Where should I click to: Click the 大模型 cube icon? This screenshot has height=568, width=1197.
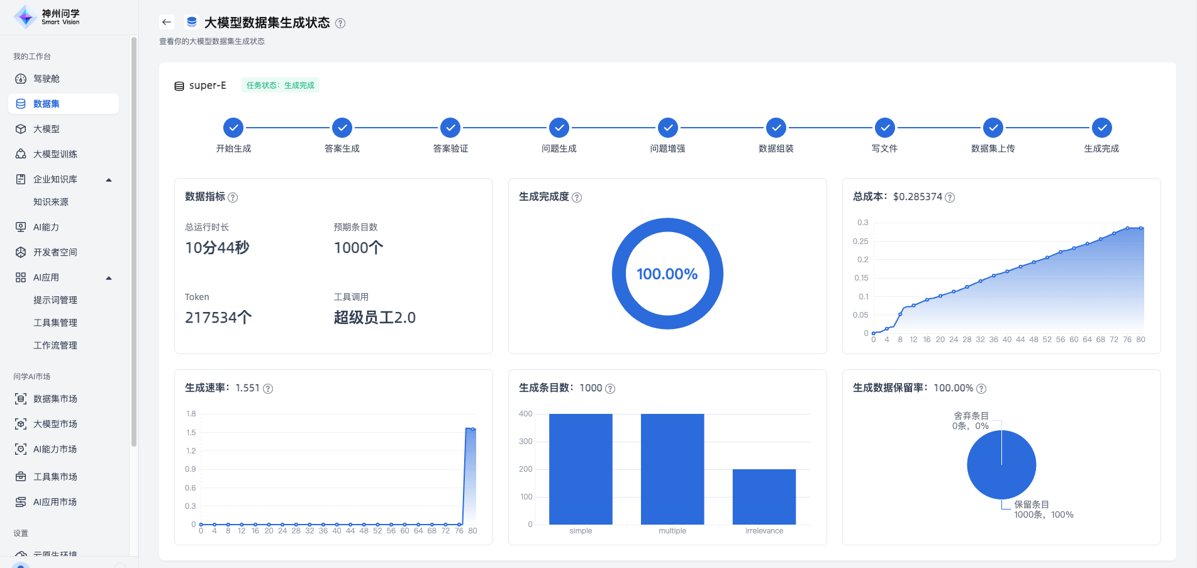[21, 129]
